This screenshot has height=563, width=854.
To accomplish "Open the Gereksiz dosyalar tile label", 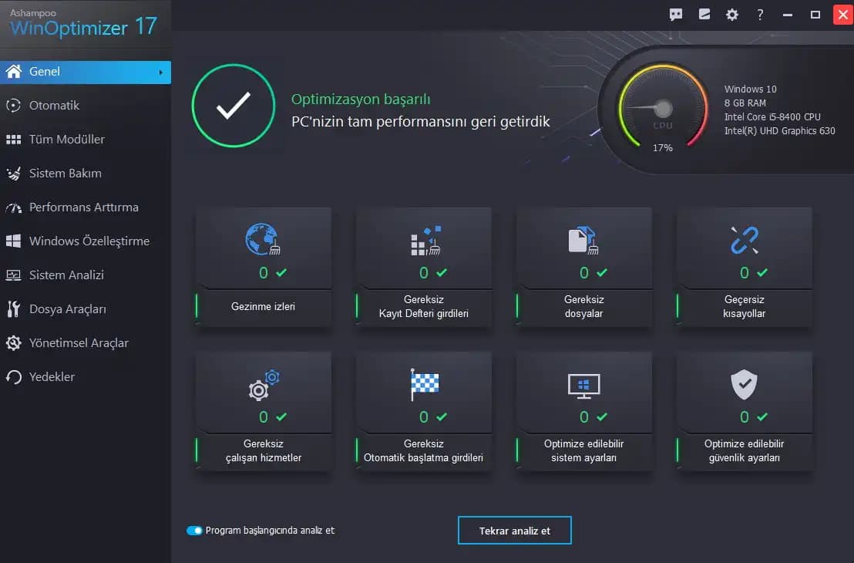I will point(583,307).
